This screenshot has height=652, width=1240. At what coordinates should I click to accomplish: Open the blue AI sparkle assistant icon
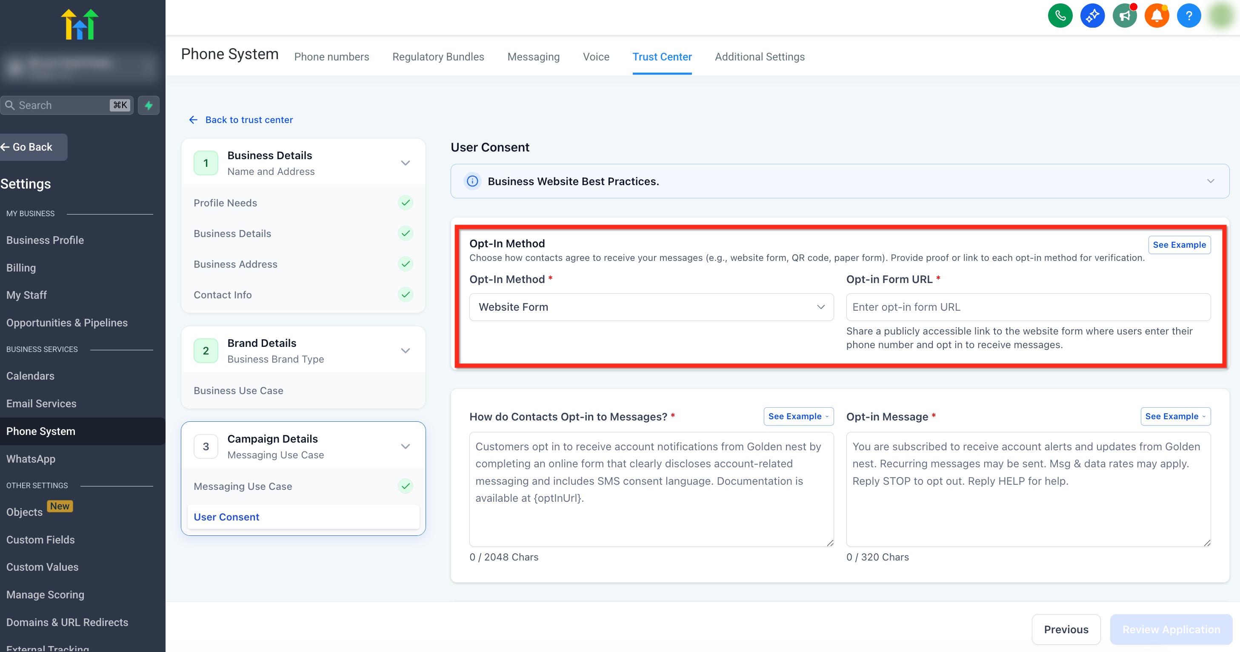pos(1092,16)
